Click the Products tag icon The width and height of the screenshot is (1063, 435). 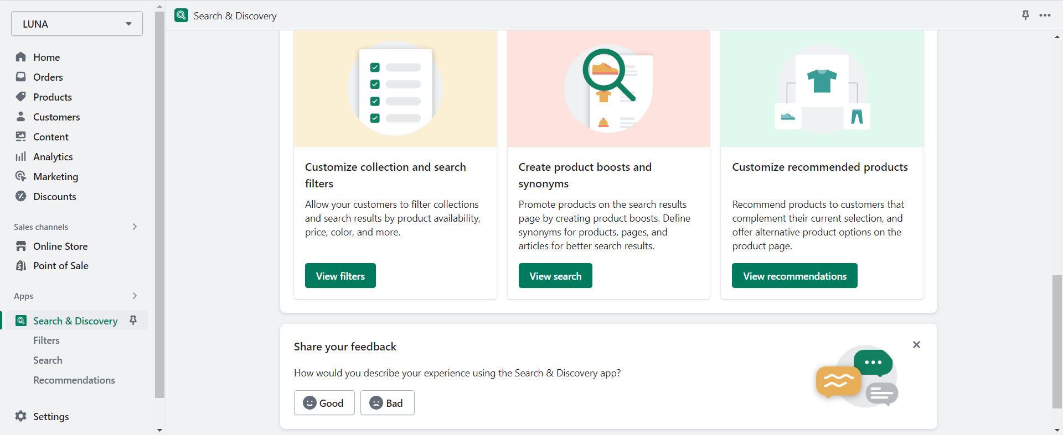[21, 97]
